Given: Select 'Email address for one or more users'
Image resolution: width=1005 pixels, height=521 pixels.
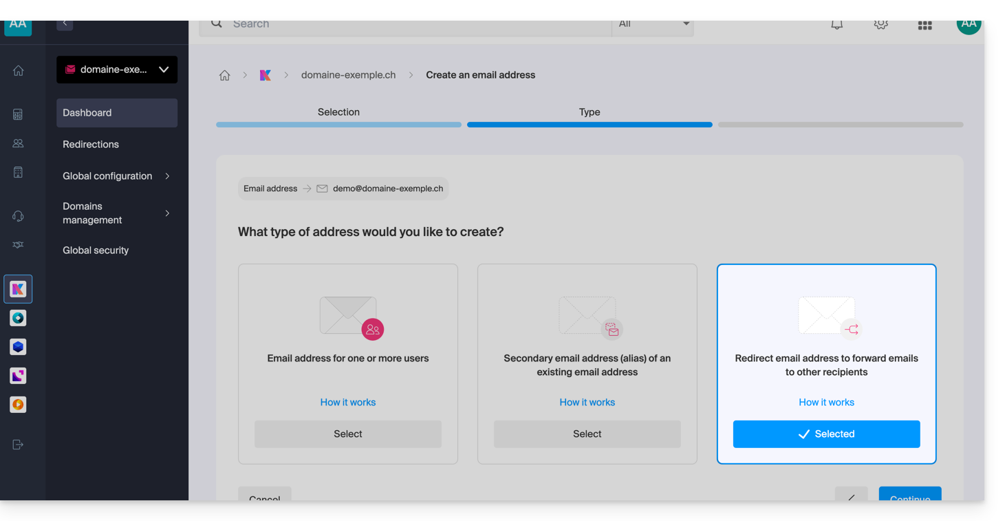Looking at the screenshot, I should pyautogui.click(x=347, y=434).
